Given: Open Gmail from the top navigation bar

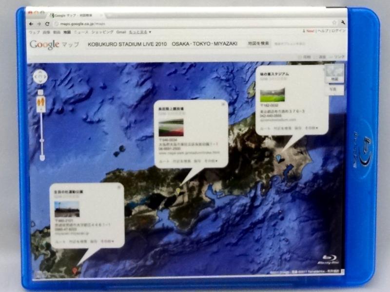Looking at the screenshot, I should (121, 32).
